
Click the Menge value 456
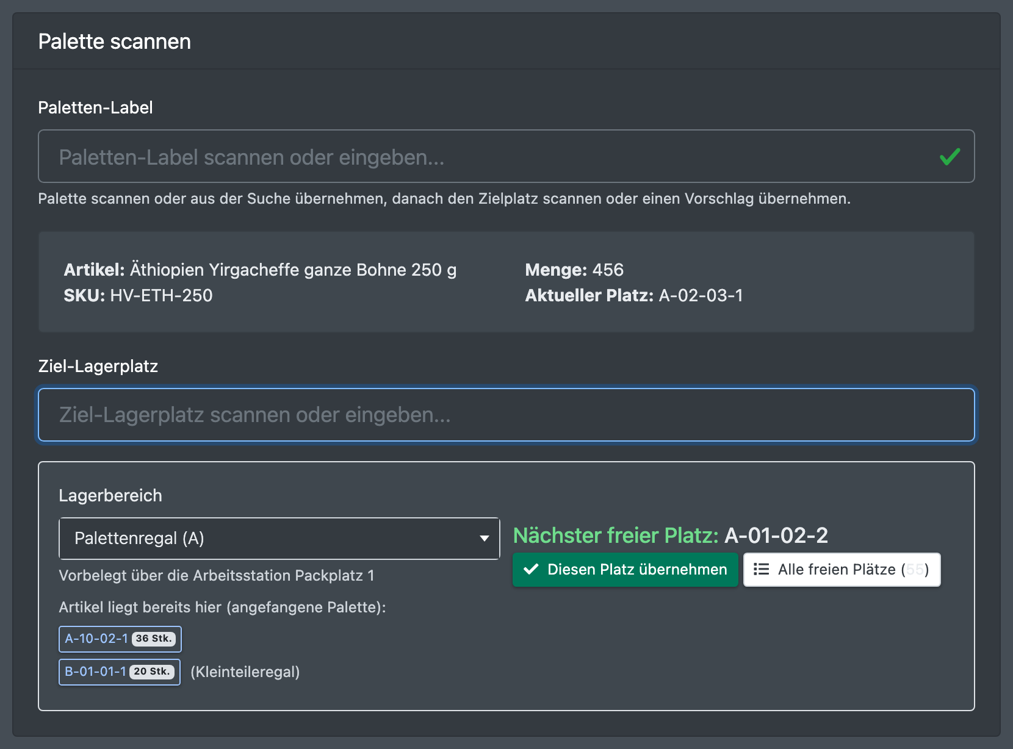[x=608, y=270]
